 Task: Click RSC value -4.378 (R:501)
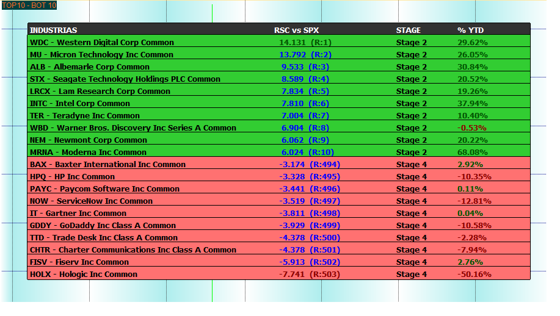pyautogui.click(x=309, y=250)
